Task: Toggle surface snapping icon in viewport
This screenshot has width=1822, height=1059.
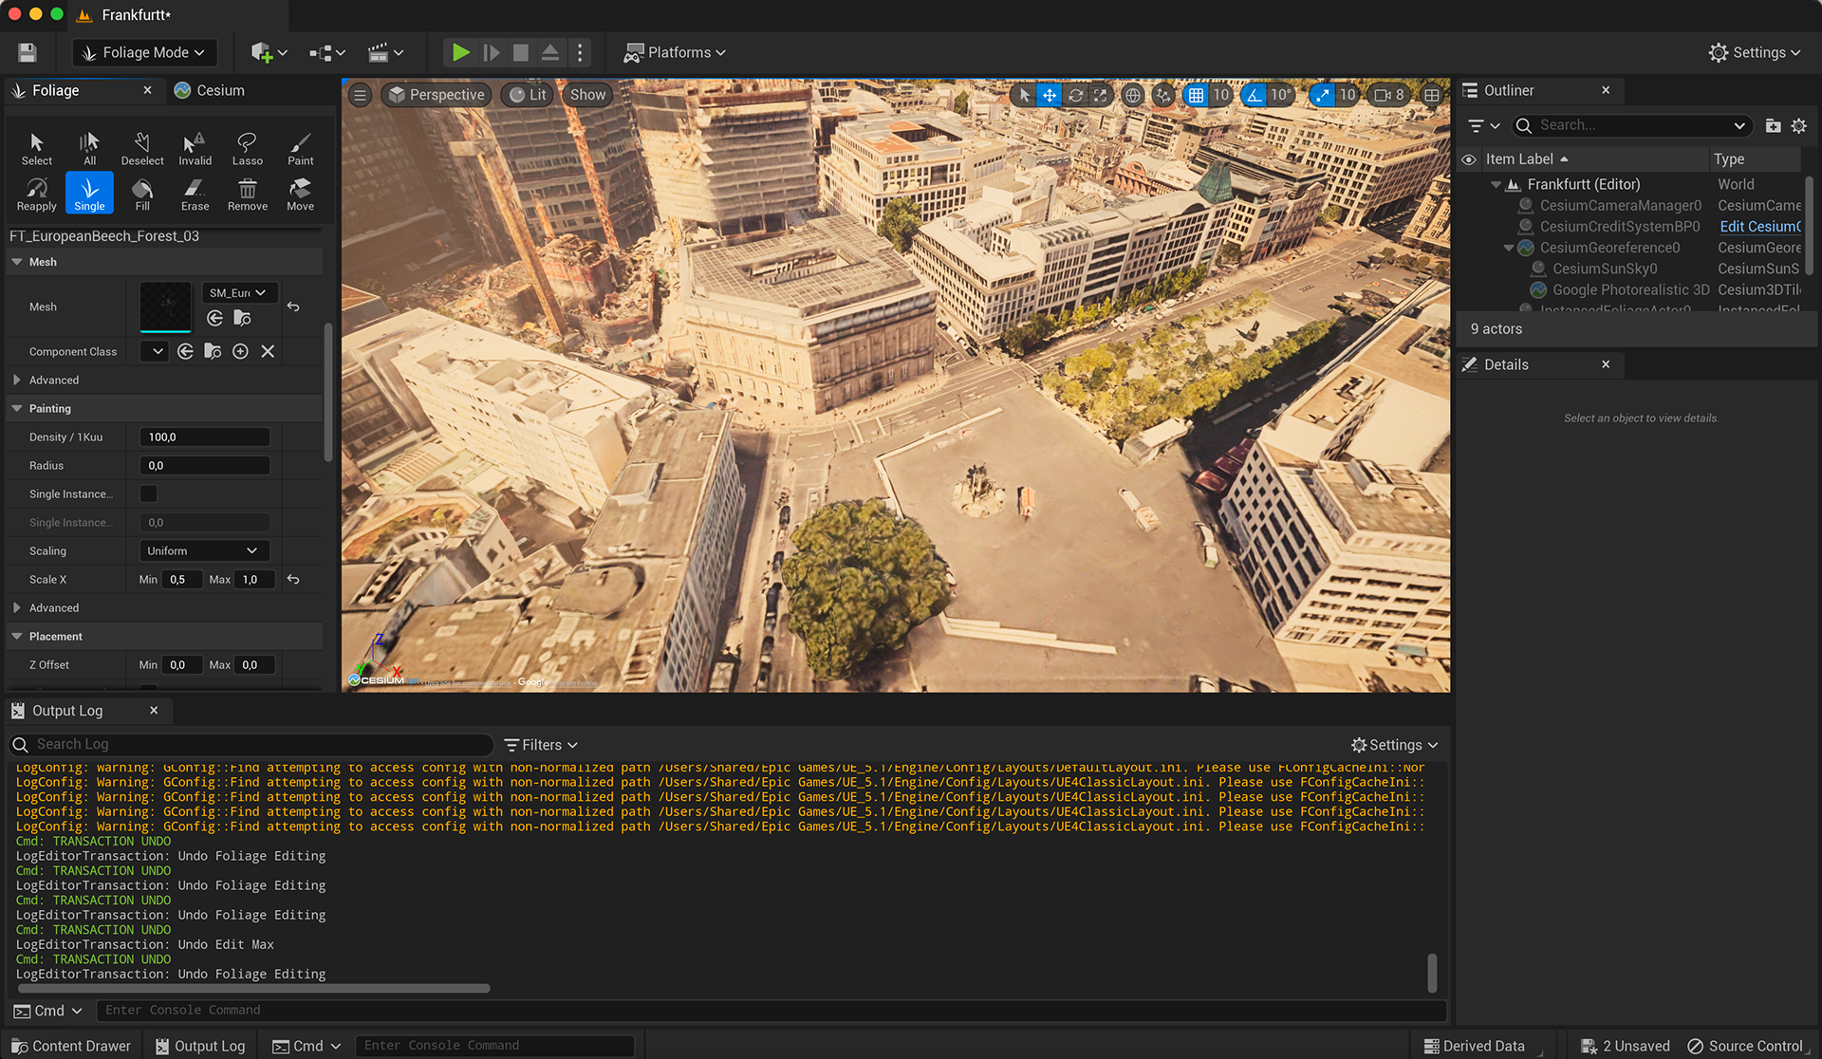Action: [x=1163, y=95]
